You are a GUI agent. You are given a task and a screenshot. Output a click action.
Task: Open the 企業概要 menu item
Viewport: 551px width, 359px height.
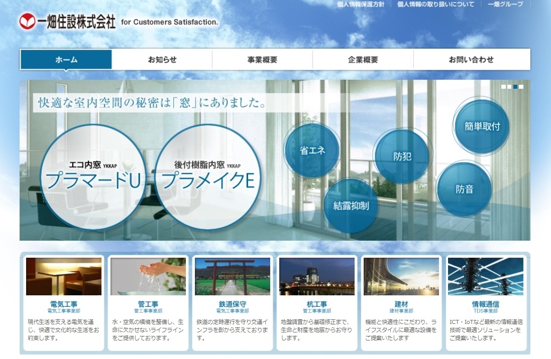point(363,60)
